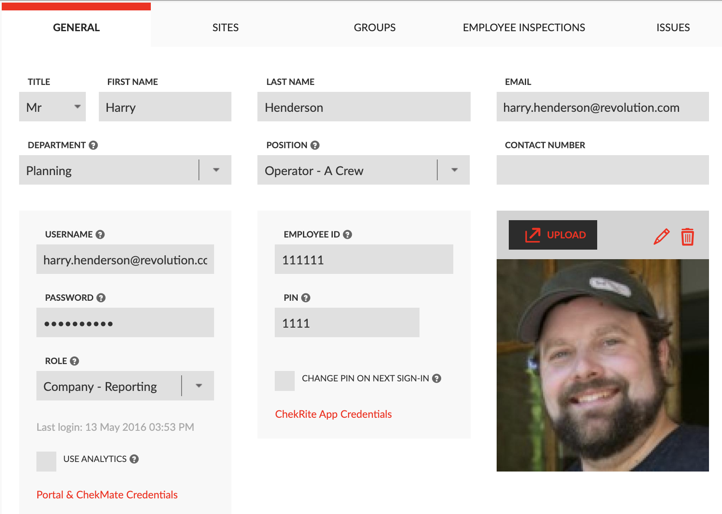Click the Password help icon
Viewport: 722px width, 514px height.
click(101, 298)
